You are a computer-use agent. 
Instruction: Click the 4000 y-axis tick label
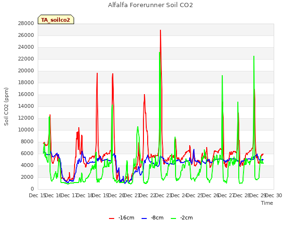click(27, 165)
